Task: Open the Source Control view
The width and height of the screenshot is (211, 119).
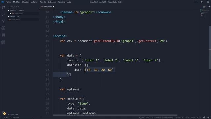Action: (x=3, y=21)
